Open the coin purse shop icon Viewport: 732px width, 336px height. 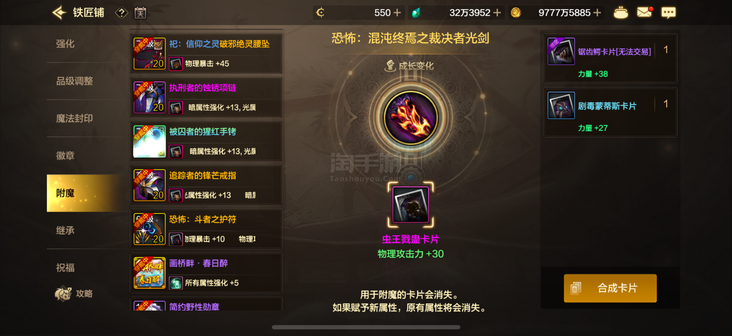point(621,13)
